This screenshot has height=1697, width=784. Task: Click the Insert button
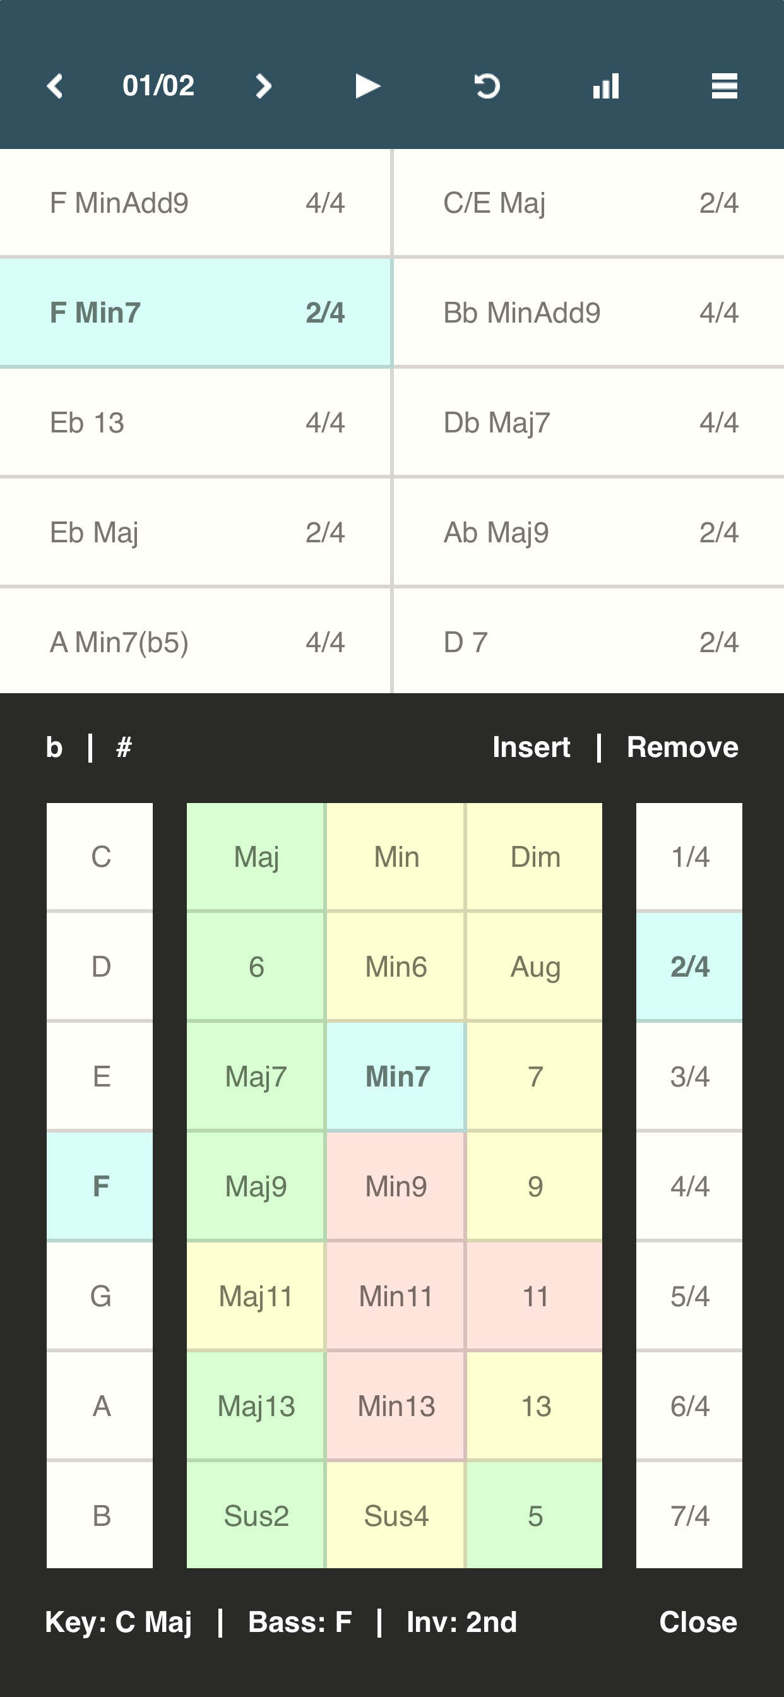pos(531,747)
